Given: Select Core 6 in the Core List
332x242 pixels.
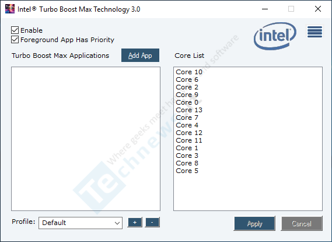Looking at the screenshot, I should tap(187, 79).
